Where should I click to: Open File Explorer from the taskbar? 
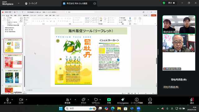[119, 109]
